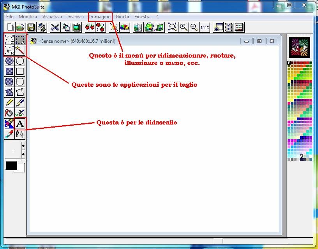The height and width of the screenshot is (249, 318).
Task: Zoom in using the plus magnifier
Action: coord(184,27)
